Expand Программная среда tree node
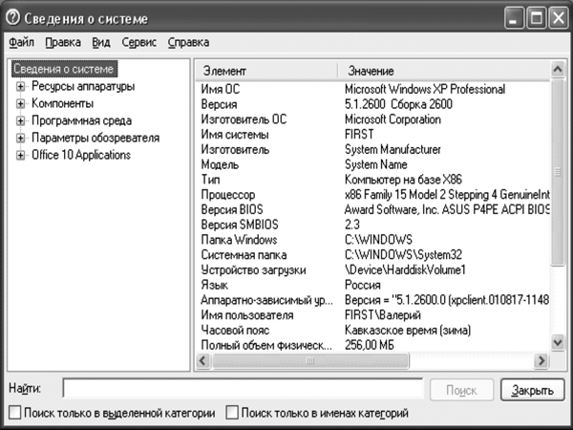The height and width of the screenshot is (430, 573). (20, 121)
